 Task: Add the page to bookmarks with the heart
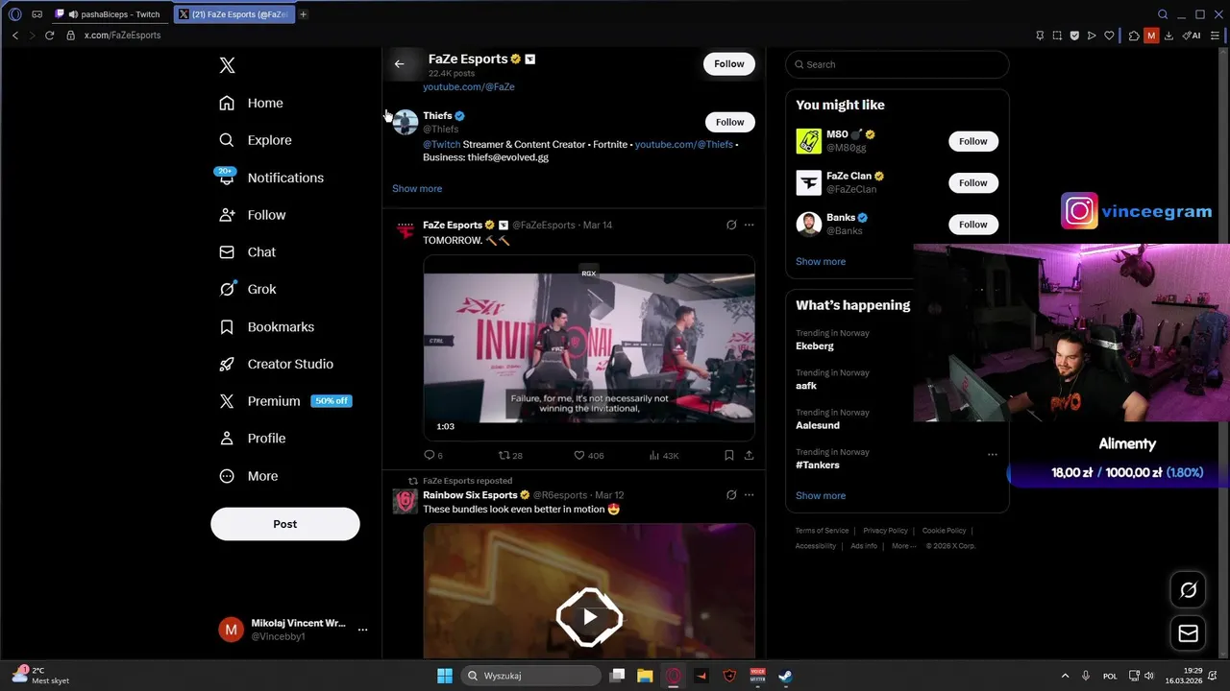click(1109, 36)
